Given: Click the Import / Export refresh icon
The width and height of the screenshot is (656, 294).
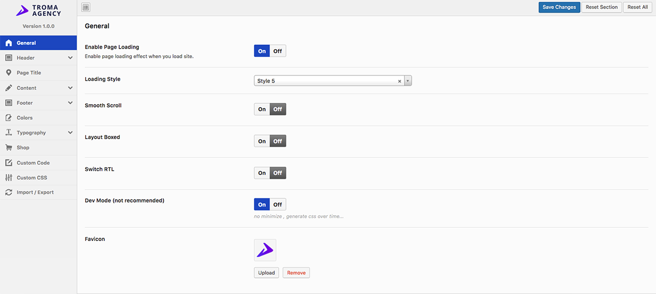Looking at the screenshot, I should tap(8, 192).
